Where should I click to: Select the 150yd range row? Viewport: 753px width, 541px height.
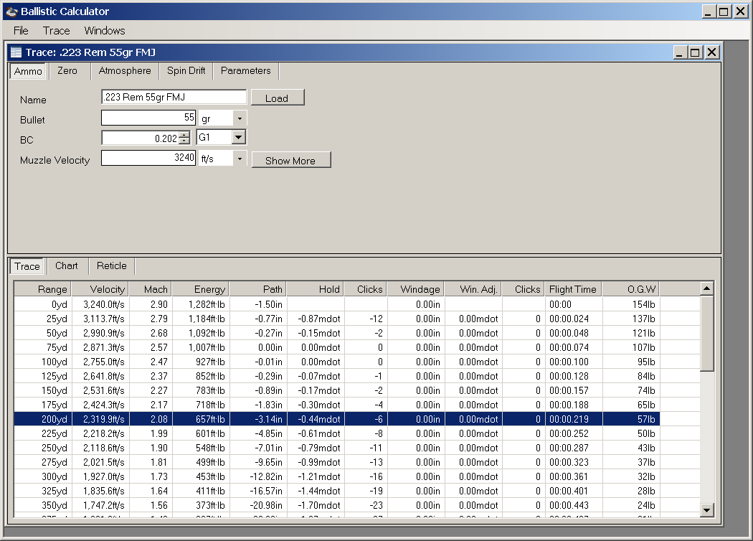[336, 390]
